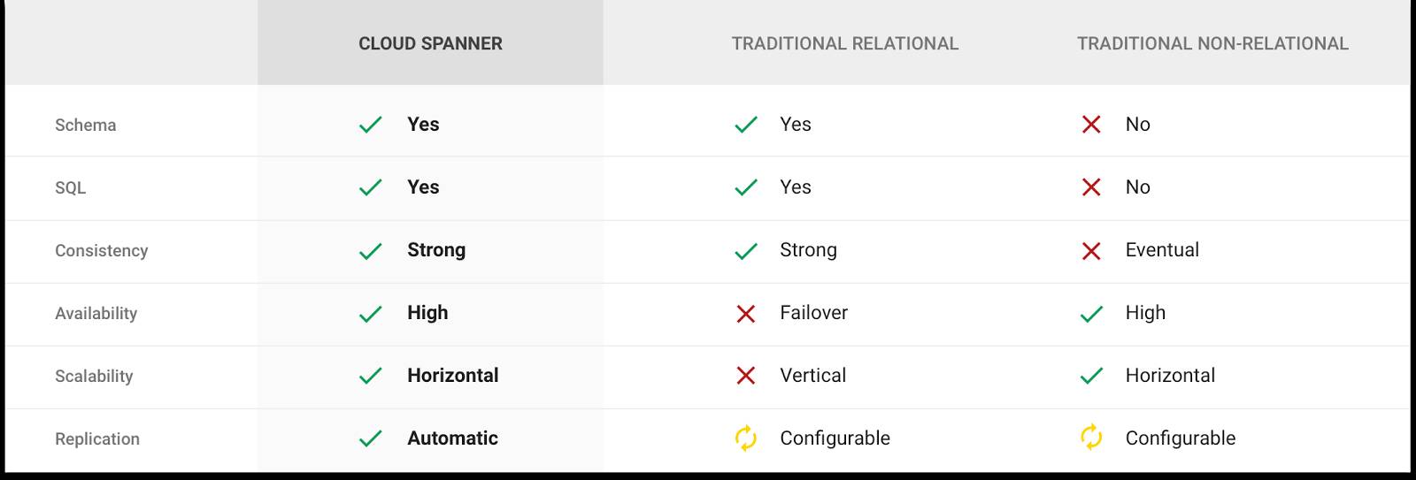This screenshot has width=1416, height=480.
Task: Click the green checkmark beside Cloud Spanner Schema Yes
Action: pos(370,125)
